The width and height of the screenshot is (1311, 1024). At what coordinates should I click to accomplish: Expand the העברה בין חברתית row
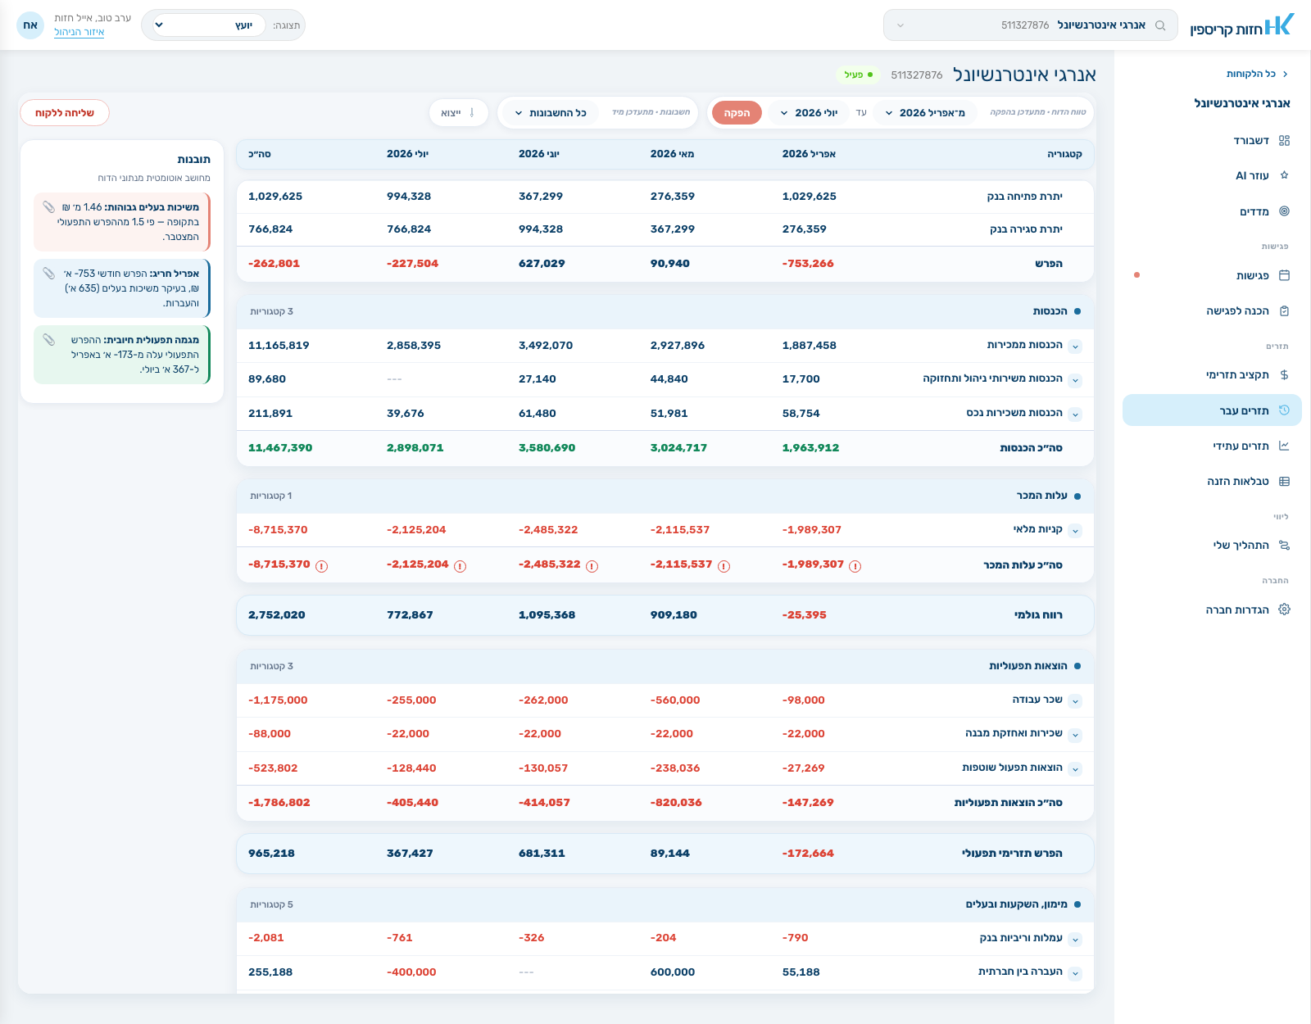(1075, 973)
